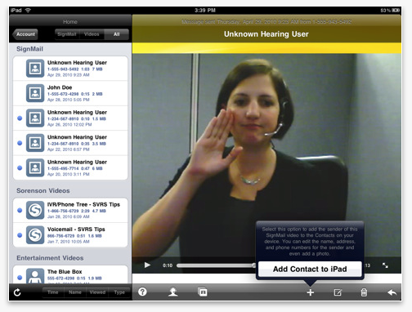Tap Add Contact to iPad button
Screen dimensions: 412x312
coord(310,269)
